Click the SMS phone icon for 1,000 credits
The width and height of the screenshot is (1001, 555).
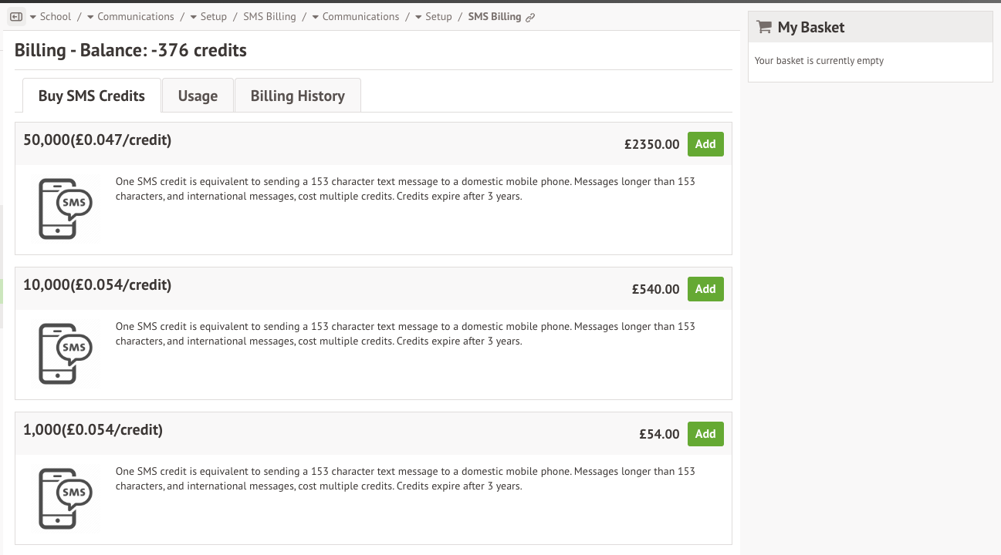66,499
